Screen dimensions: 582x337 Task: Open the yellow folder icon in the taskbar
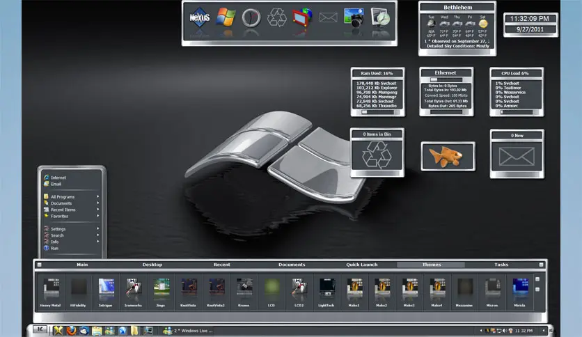pos(135,330)
